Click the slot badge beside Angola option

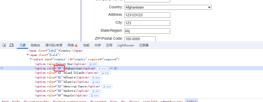click(x=94, y=96)
